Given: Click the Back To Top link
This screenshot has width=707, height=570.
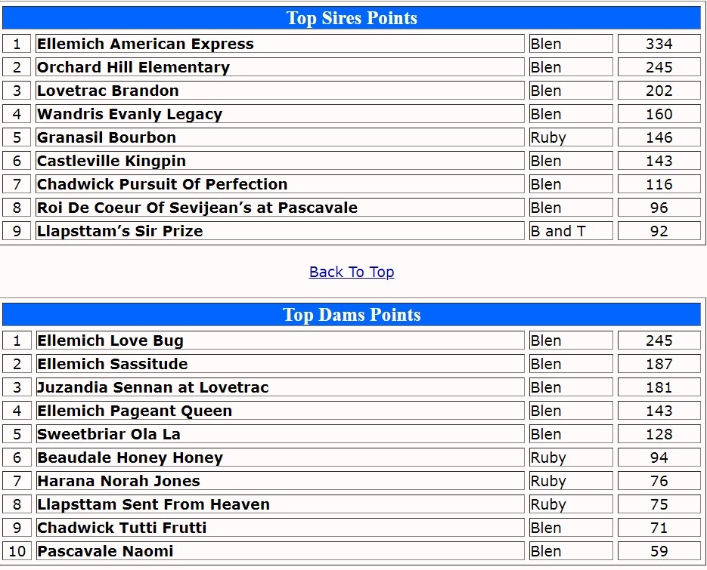Looking at the screenshot, I should click(x=351, y=272).
